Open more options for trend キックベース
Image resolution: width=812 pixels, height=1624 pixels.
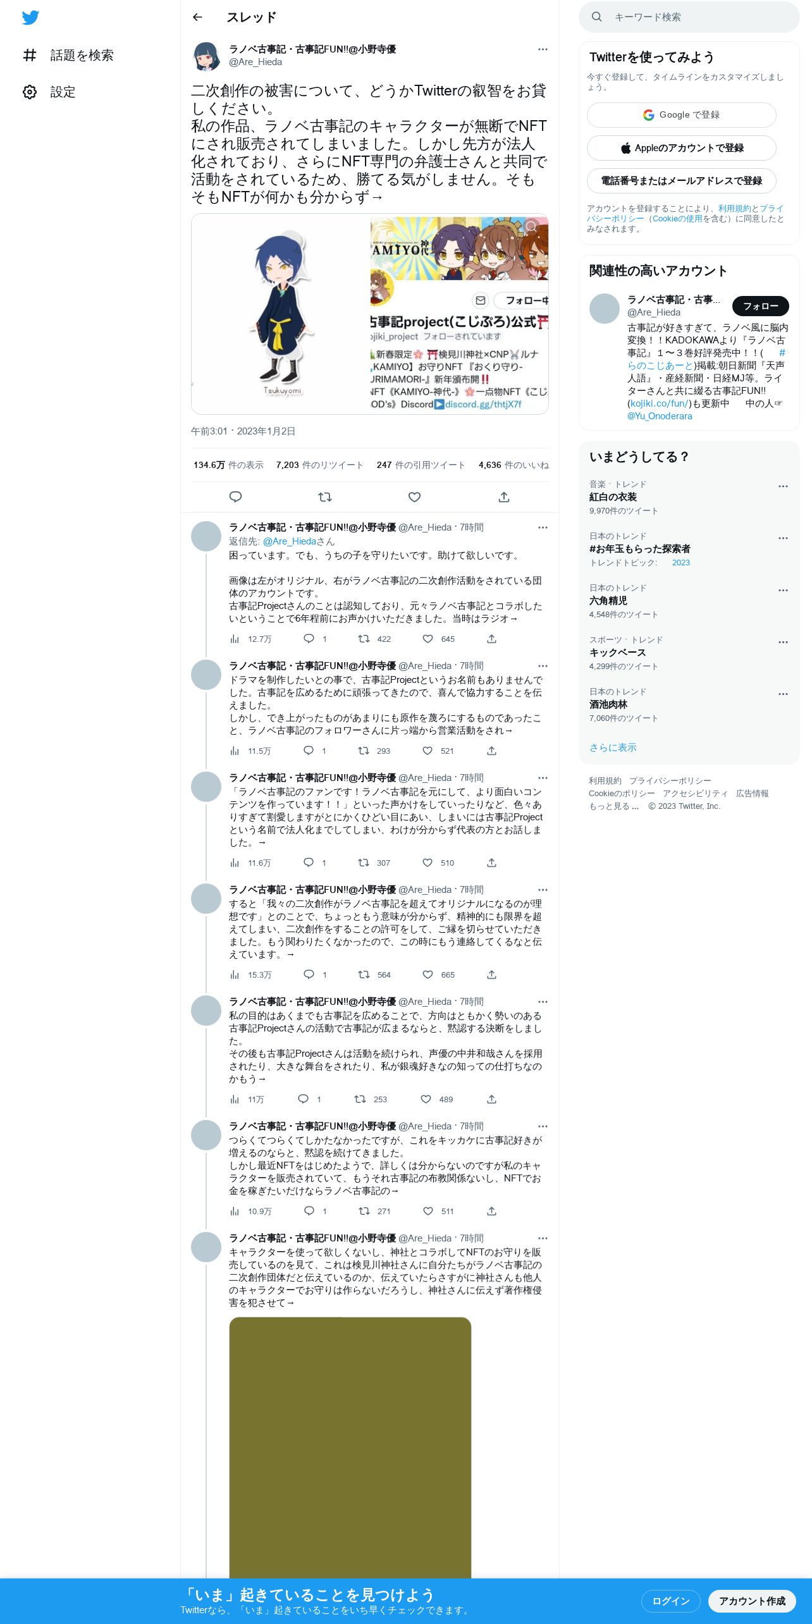[x=783, y=642]
